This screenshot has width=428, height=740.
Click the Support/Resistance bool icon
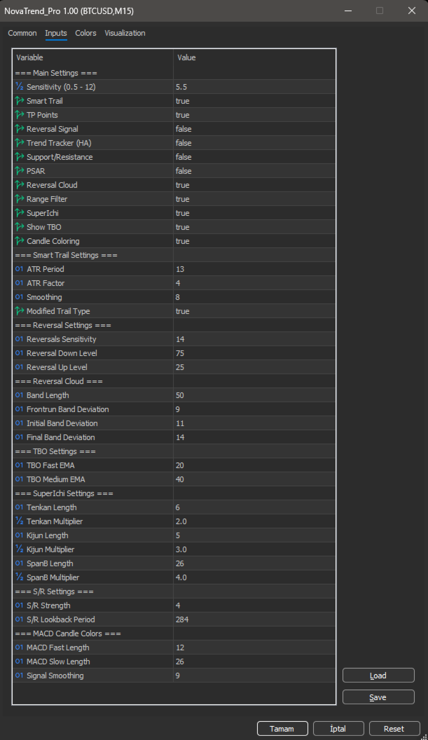tap(20, 157)
